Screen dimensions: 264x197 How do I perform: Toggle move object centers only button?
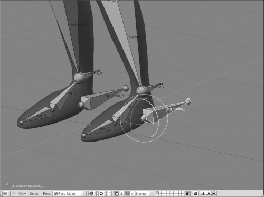[109, 193]
